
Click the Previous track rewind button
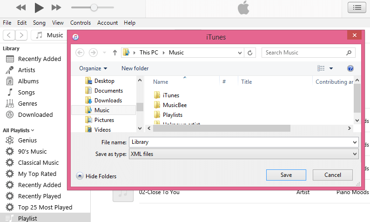coord(21,7)
